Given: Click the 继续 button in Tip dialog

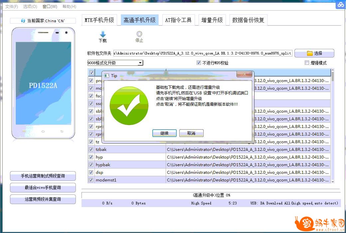Looking at the screenshot, I should tap(164, 133).
